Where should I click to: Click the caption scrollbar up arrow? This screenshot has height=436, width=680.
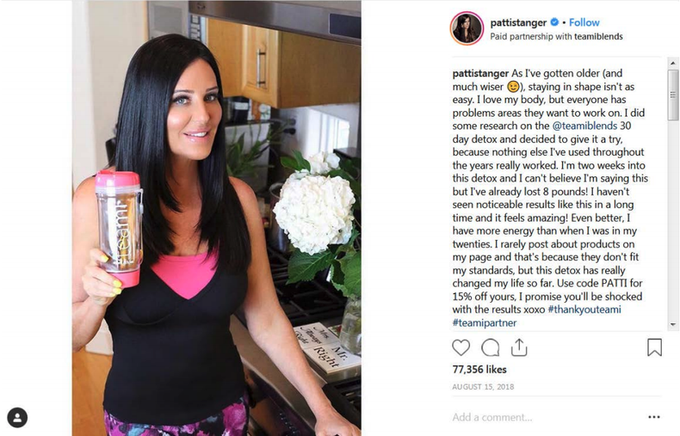[x=672, y=64]
